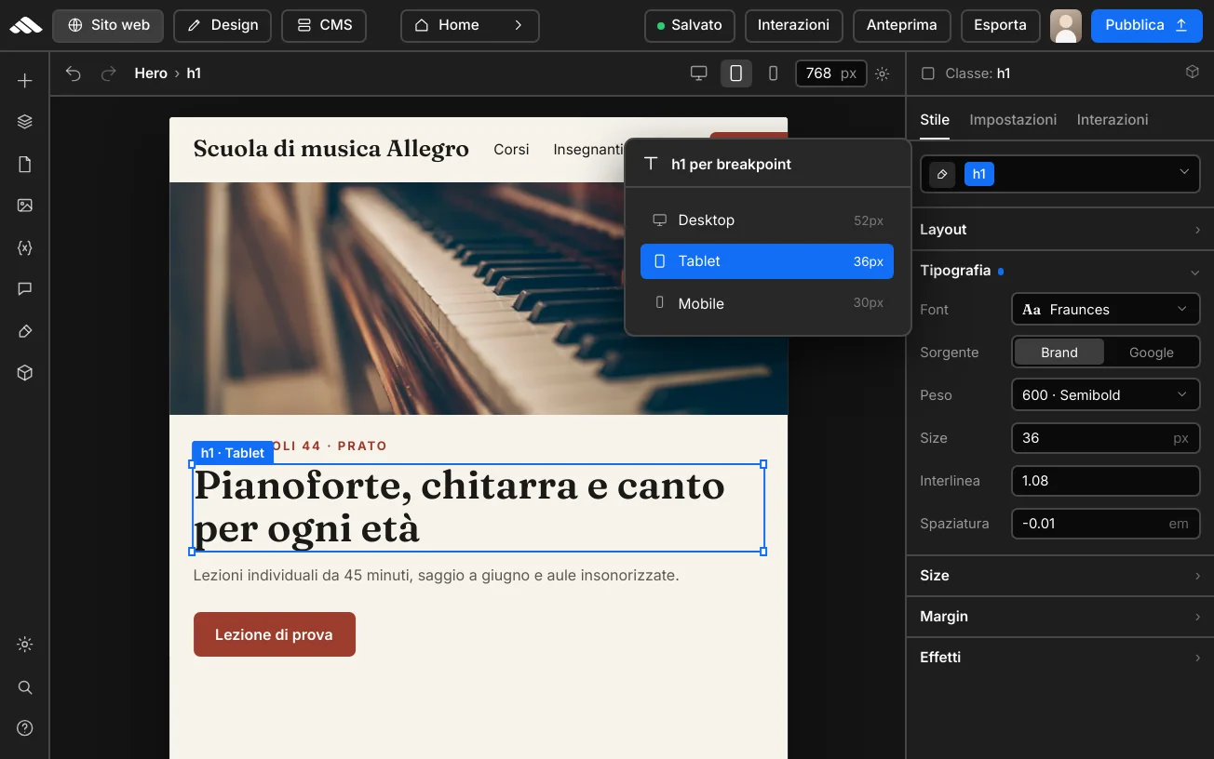Open the components cube icon in left sidebar

(25, 373)
